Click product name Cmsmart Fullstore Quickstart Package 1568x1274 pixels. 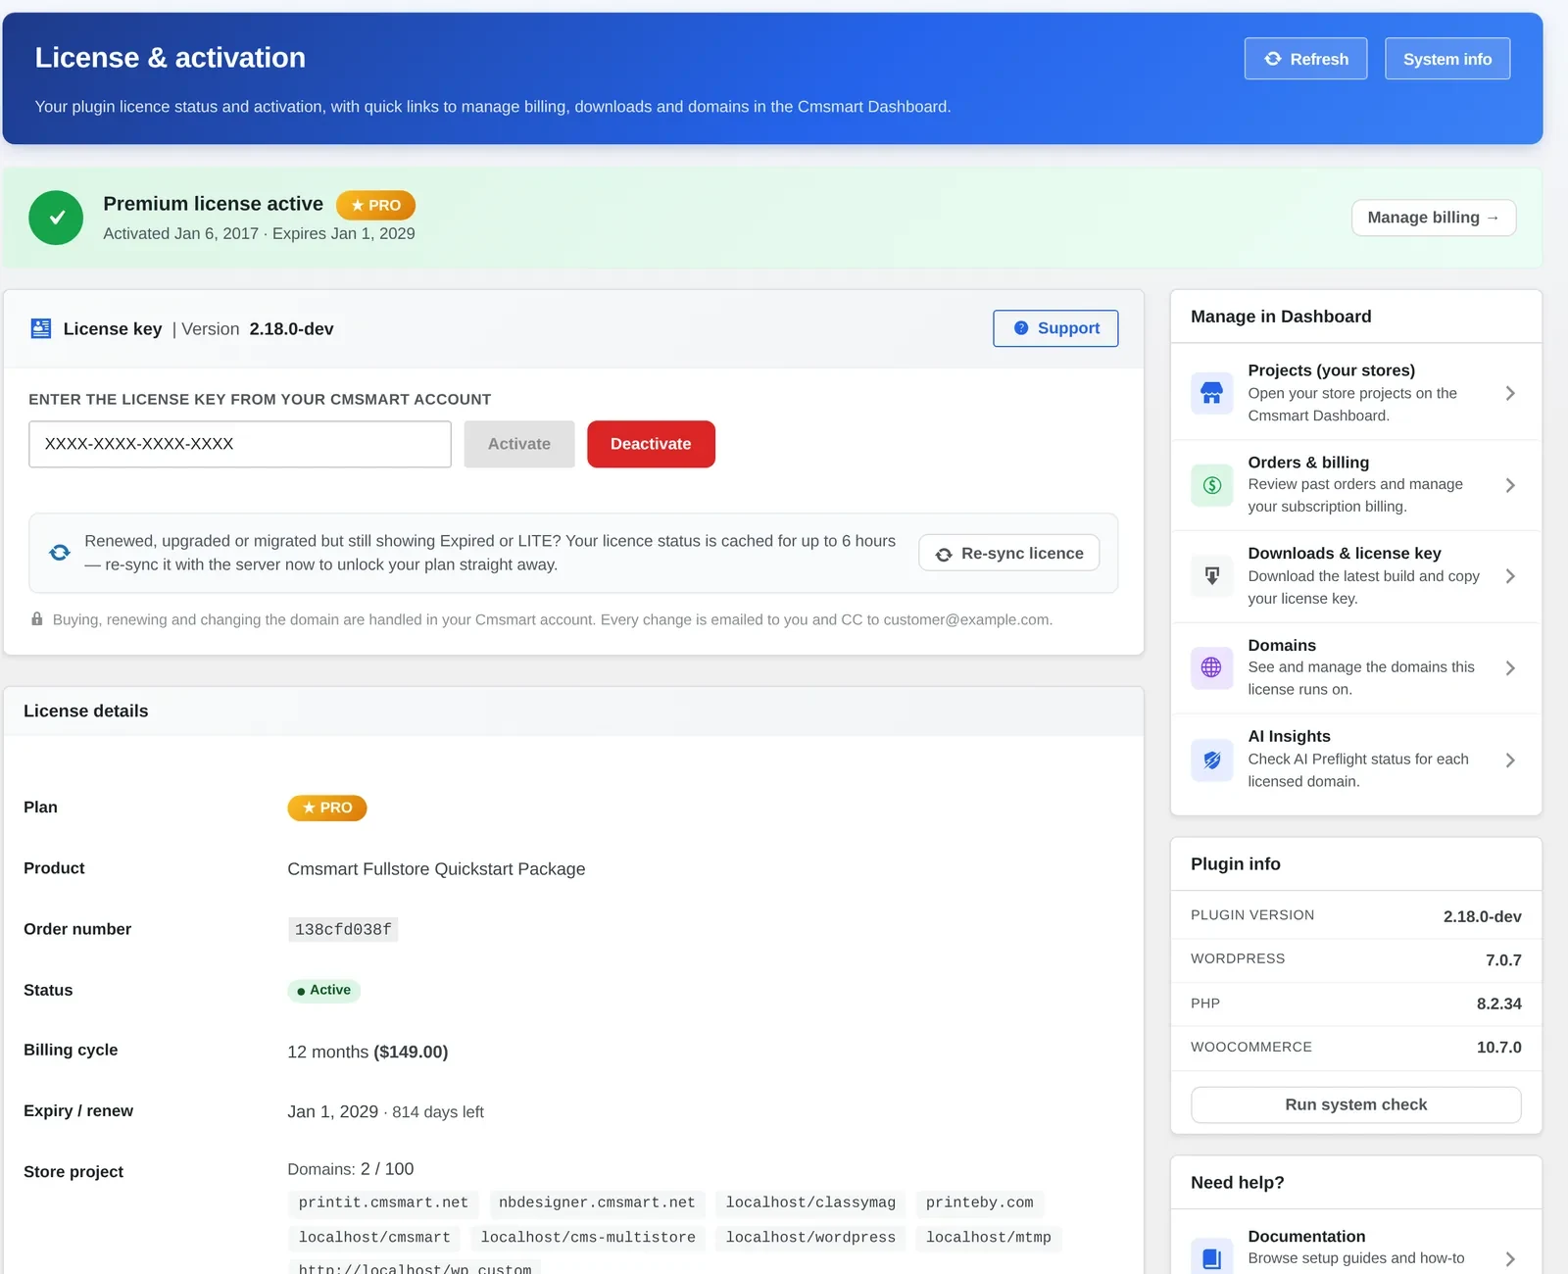click(x=436, y=869)
